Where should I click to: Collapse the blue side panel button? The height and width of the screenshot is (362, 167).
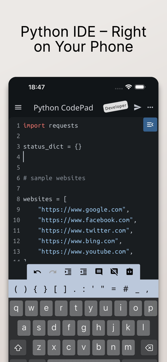[x=150, y=125]
